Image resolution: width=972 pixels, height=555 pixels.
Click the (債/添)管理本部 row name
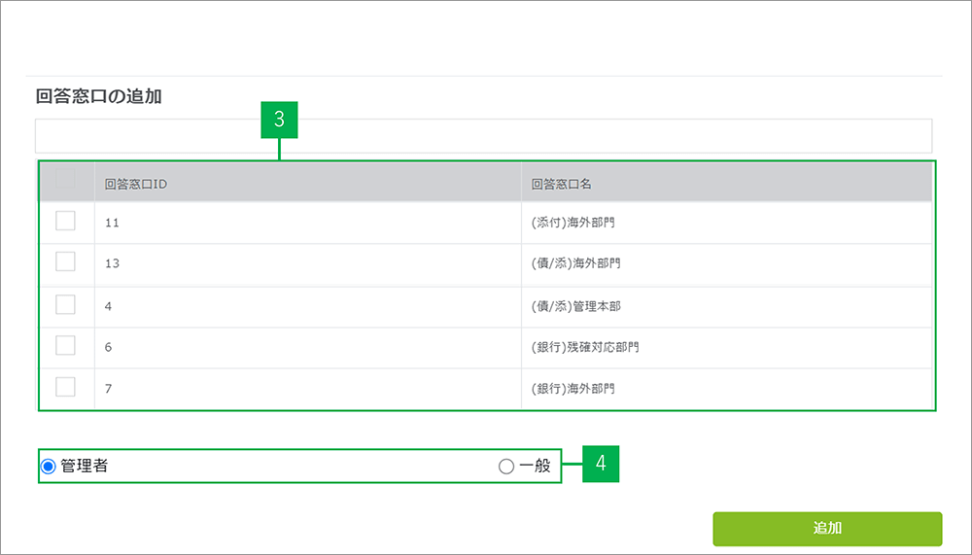(576, 306)
